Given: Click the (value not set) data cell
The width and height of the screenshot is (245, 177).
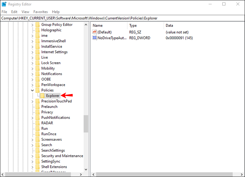Looking at the screenshot, I should tap(177, 32).
